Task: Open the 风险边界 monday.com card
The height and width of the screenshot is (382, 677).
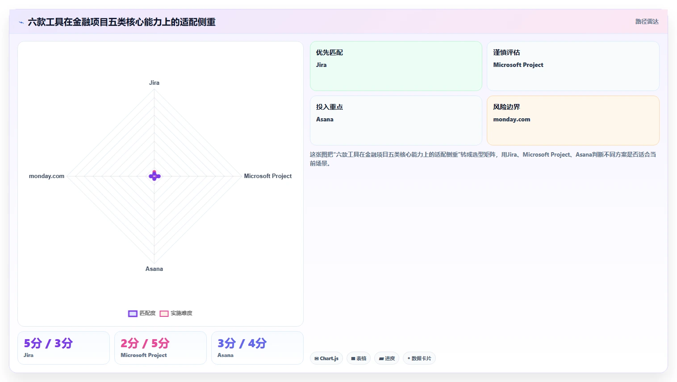Action: (573, 120)
